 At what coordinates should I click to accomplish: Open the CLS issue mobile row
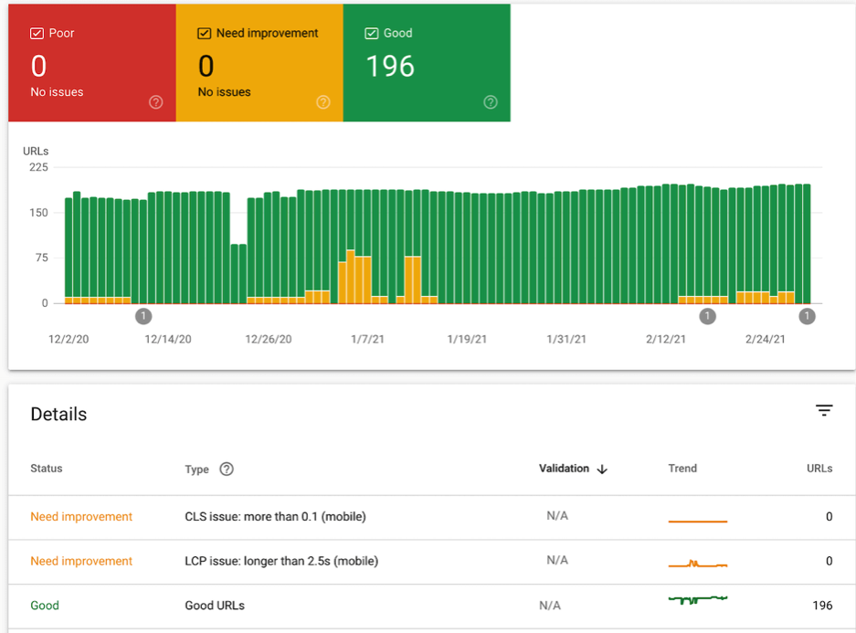[x=431, y=517]
